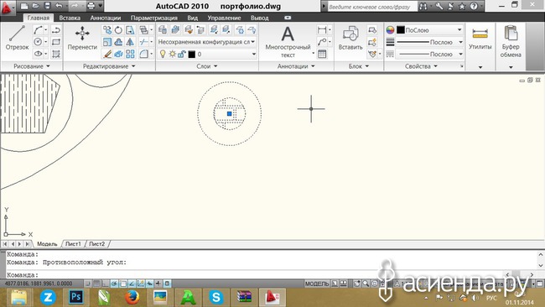The image size is (545, 307).
Task: Switch to the Лист1 layout tab
Action: (x=73, y=244)
